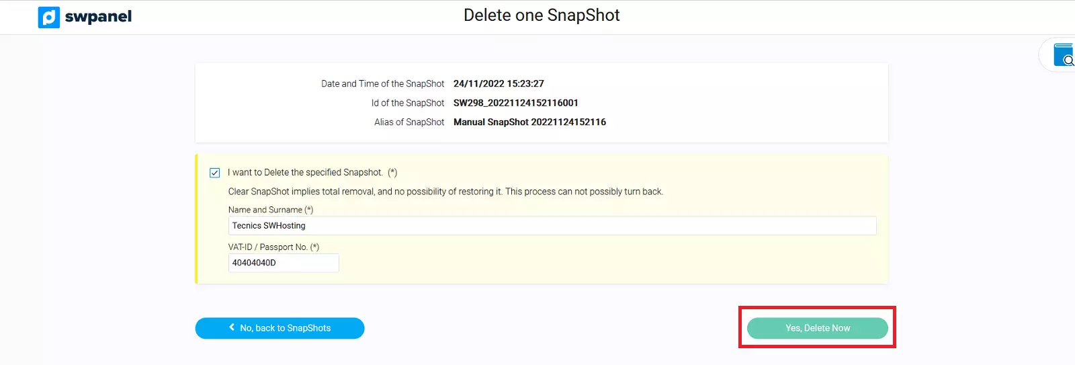
Task: Click the "Name and Surname (*)" field label
Action: point(270,210)
